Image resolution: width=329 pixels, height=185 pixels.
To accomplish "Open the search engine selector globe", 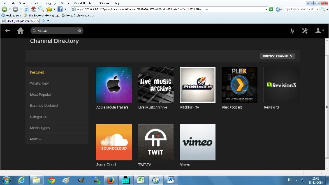I will click(x=278, y=9).
